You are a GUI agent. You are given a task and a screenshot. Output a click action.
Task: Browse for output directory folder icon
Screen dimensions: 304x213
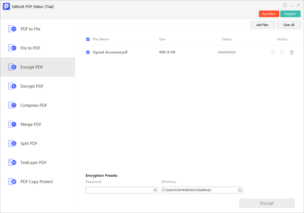pyautogui.click(x=240, y=190)
